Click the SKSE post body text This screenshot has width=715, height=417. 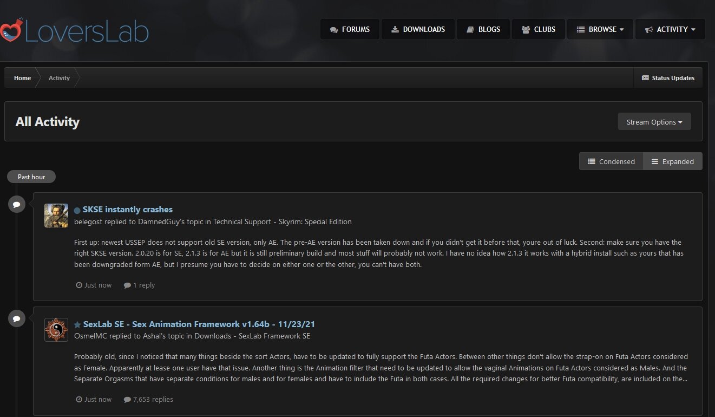pyautogui.click(x=378, y=253)
